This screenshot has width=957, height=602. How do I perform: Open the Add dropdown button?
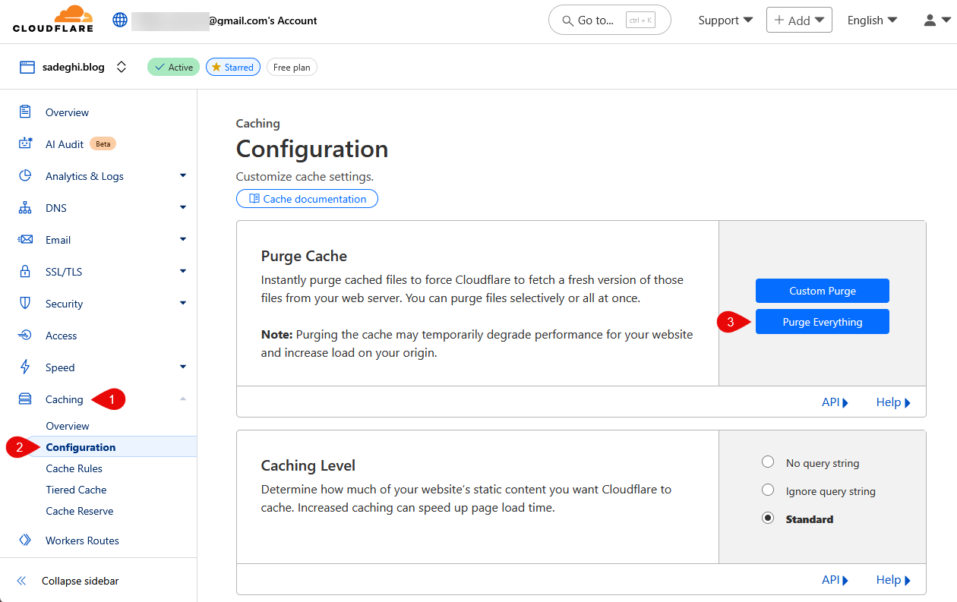coord(799,20)
